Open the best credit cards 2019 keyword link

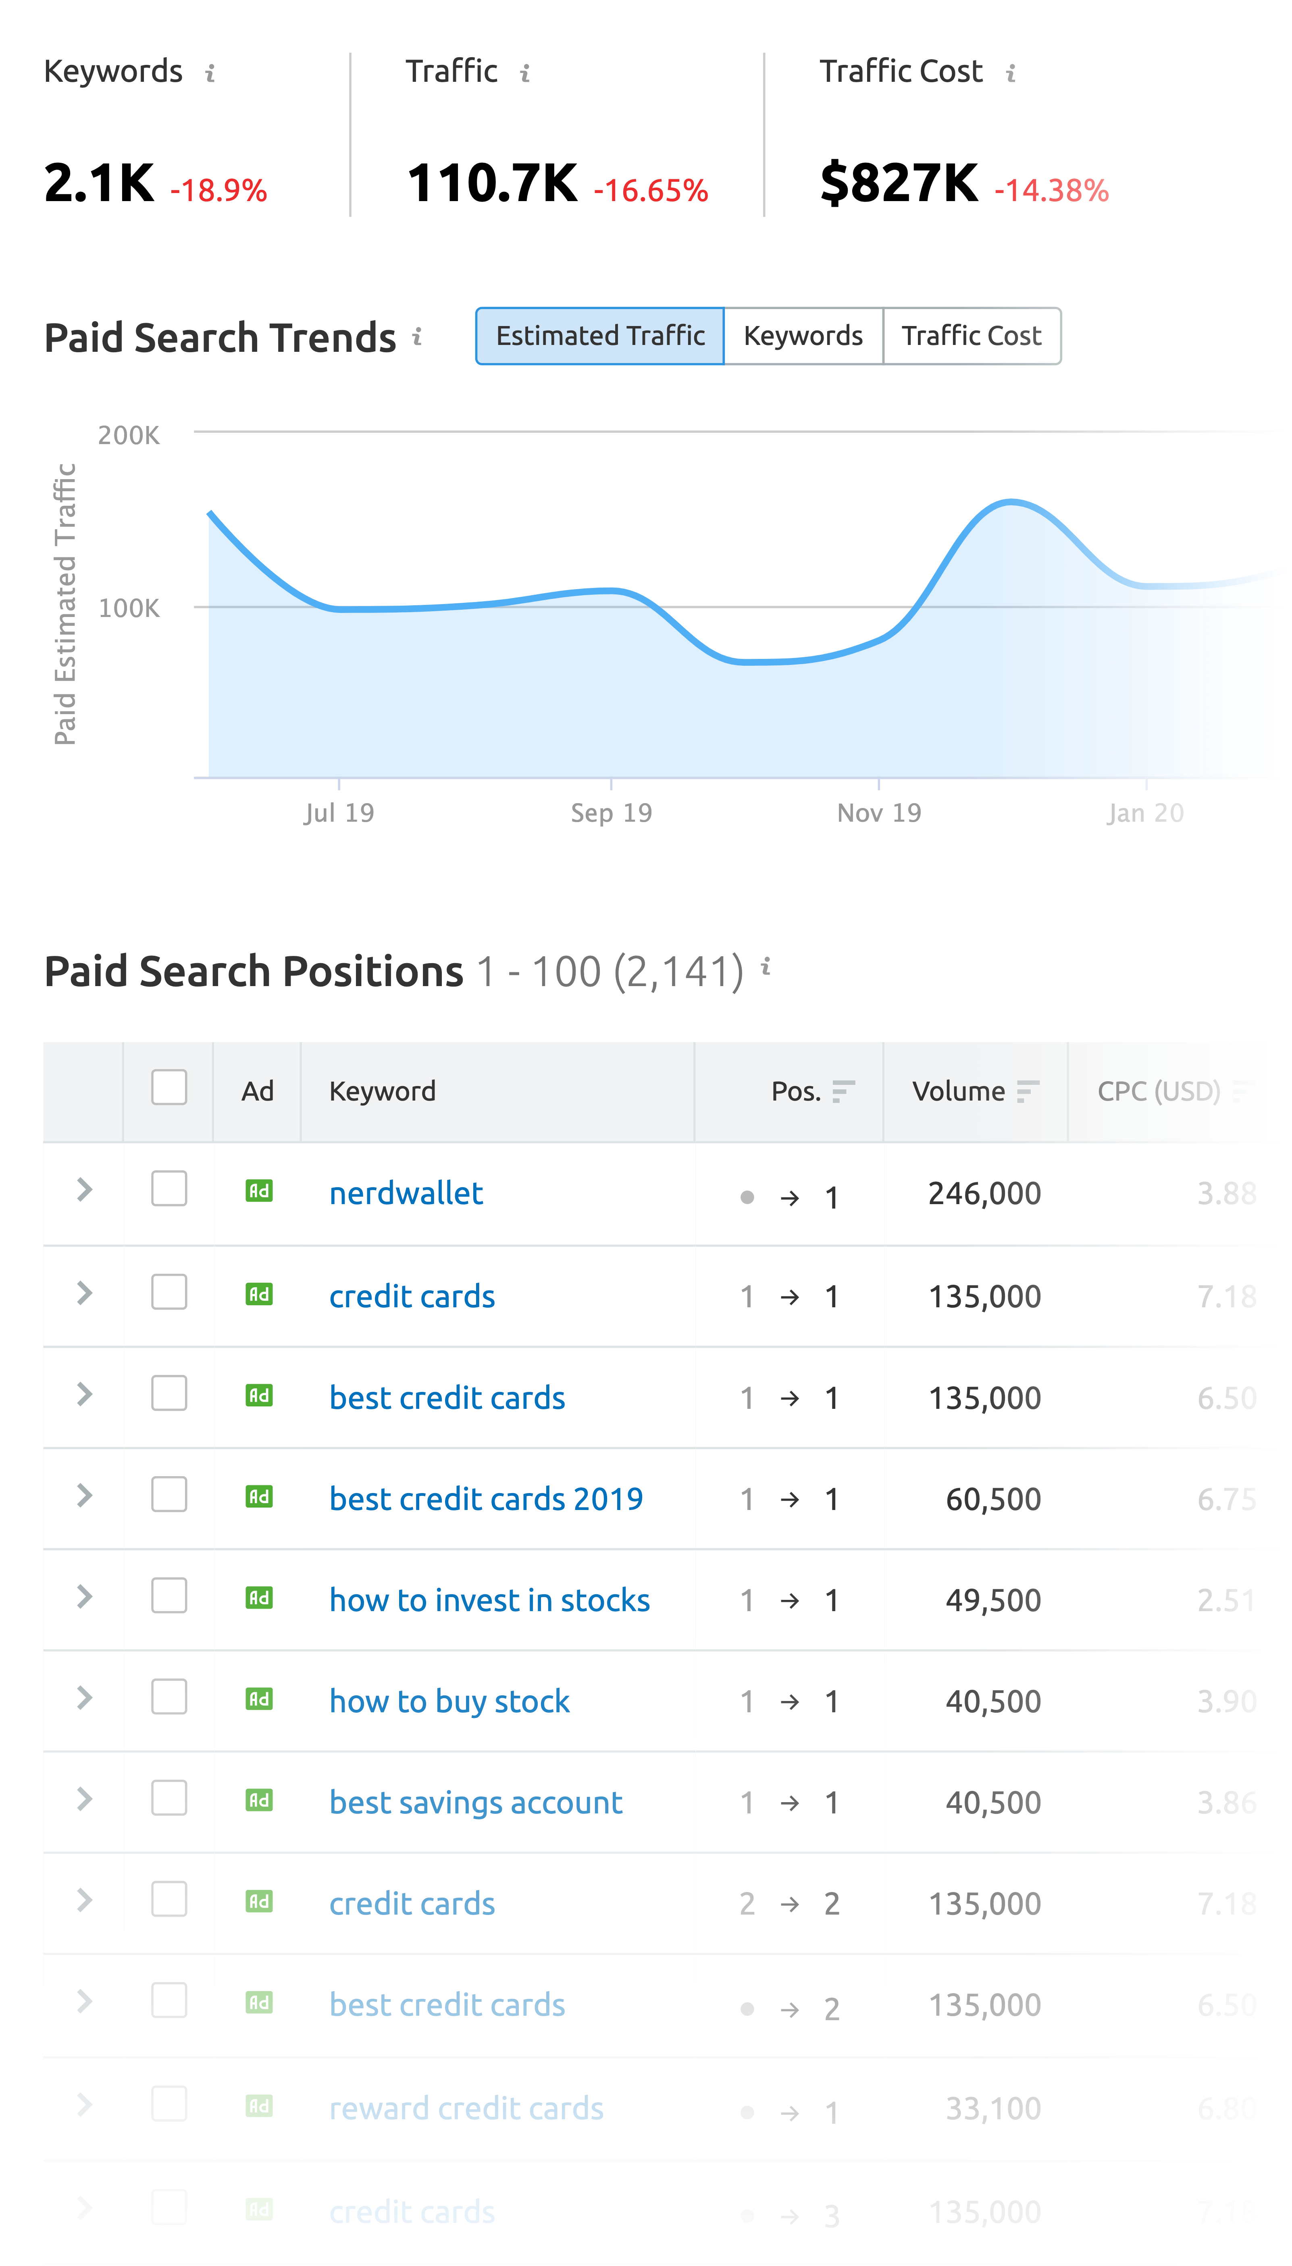pos(486,1500)
